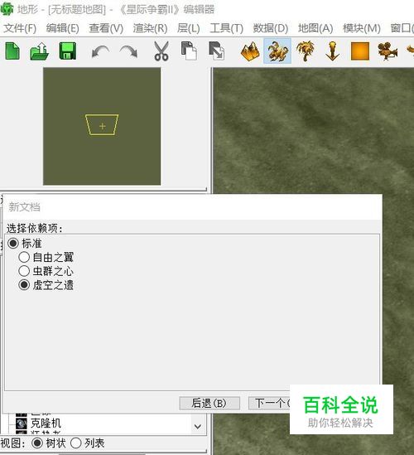The height and width of the screenshot is (455, 414).
Task: Select the 虫群之心 radio option
Action: pyautogui.click(x=24, y=271)
